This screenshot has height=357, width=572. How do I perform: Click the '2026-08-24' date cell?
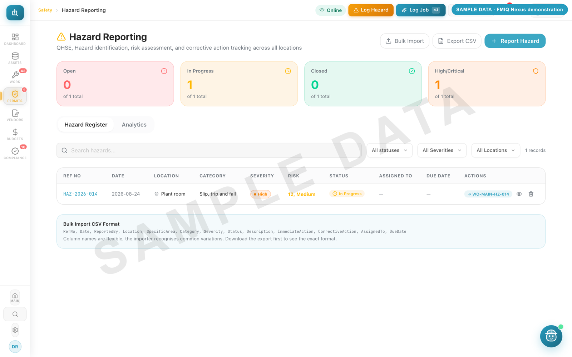coord(126,194)
